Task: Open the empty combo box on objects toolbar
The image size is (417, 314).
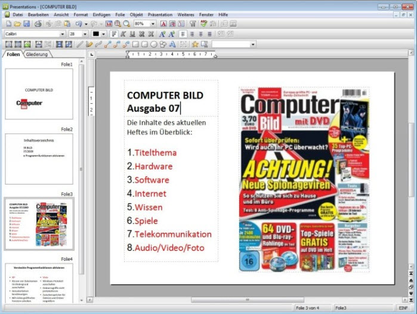Action: (x=234, y=44)
